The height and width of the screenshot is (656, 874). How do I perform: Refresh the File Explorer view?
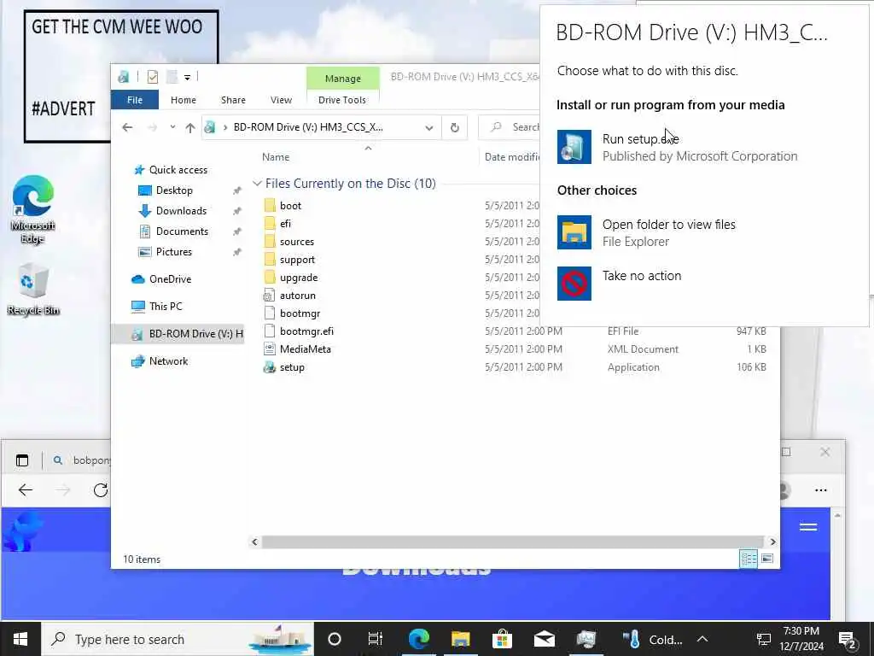(x=455, y=128)
